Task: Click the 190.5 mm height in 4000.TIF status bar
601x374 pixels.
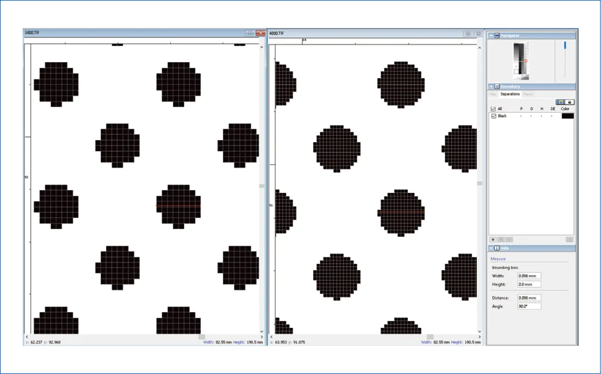Action: coord(472,342)
